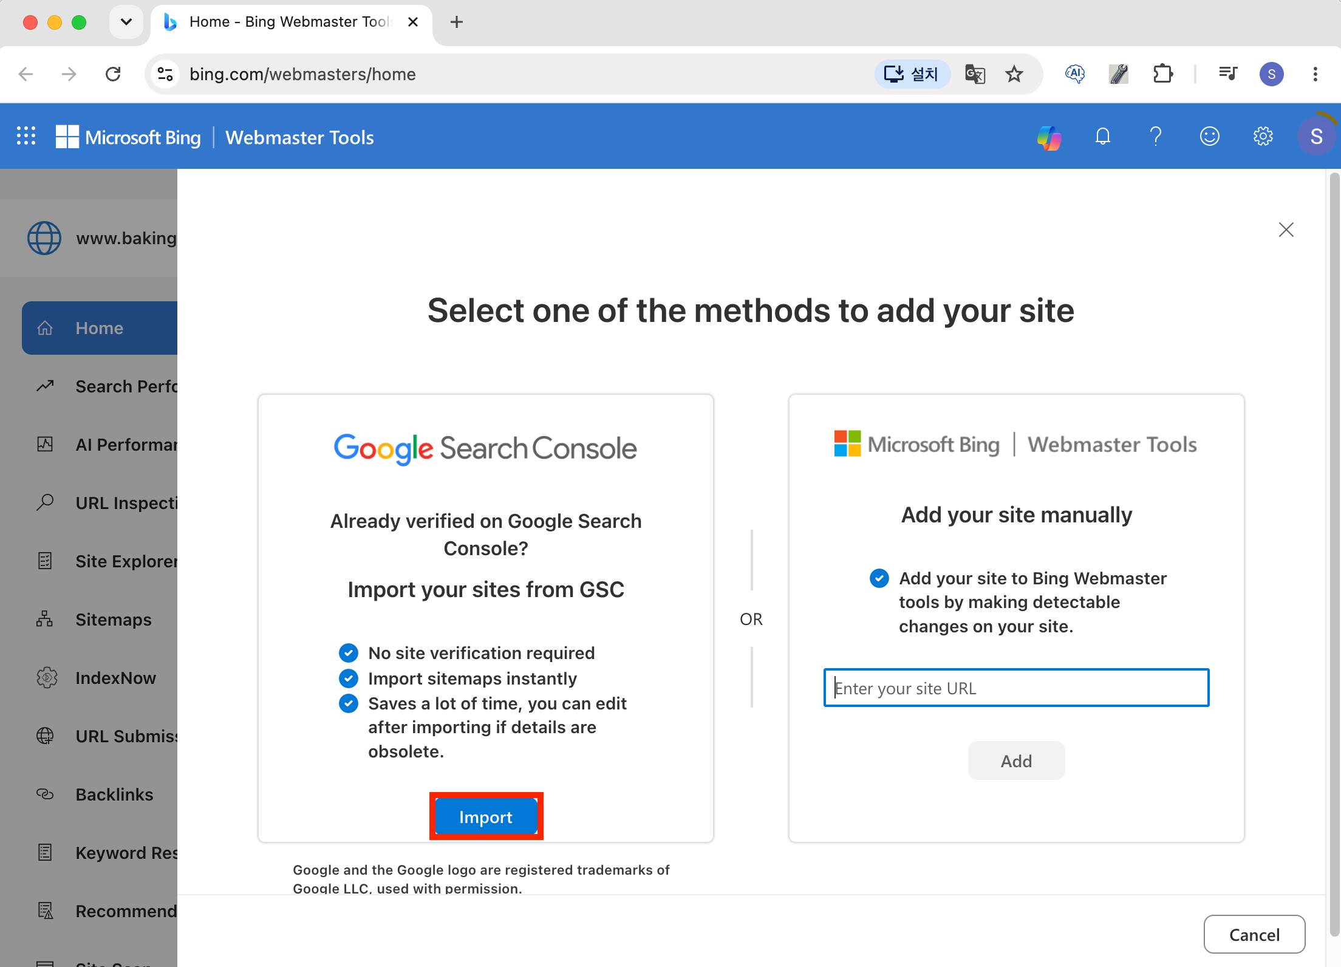Bookmark this page with the star
Image resolution: width=1341 pixels, height=967 pixels.
pos(1014,74)
